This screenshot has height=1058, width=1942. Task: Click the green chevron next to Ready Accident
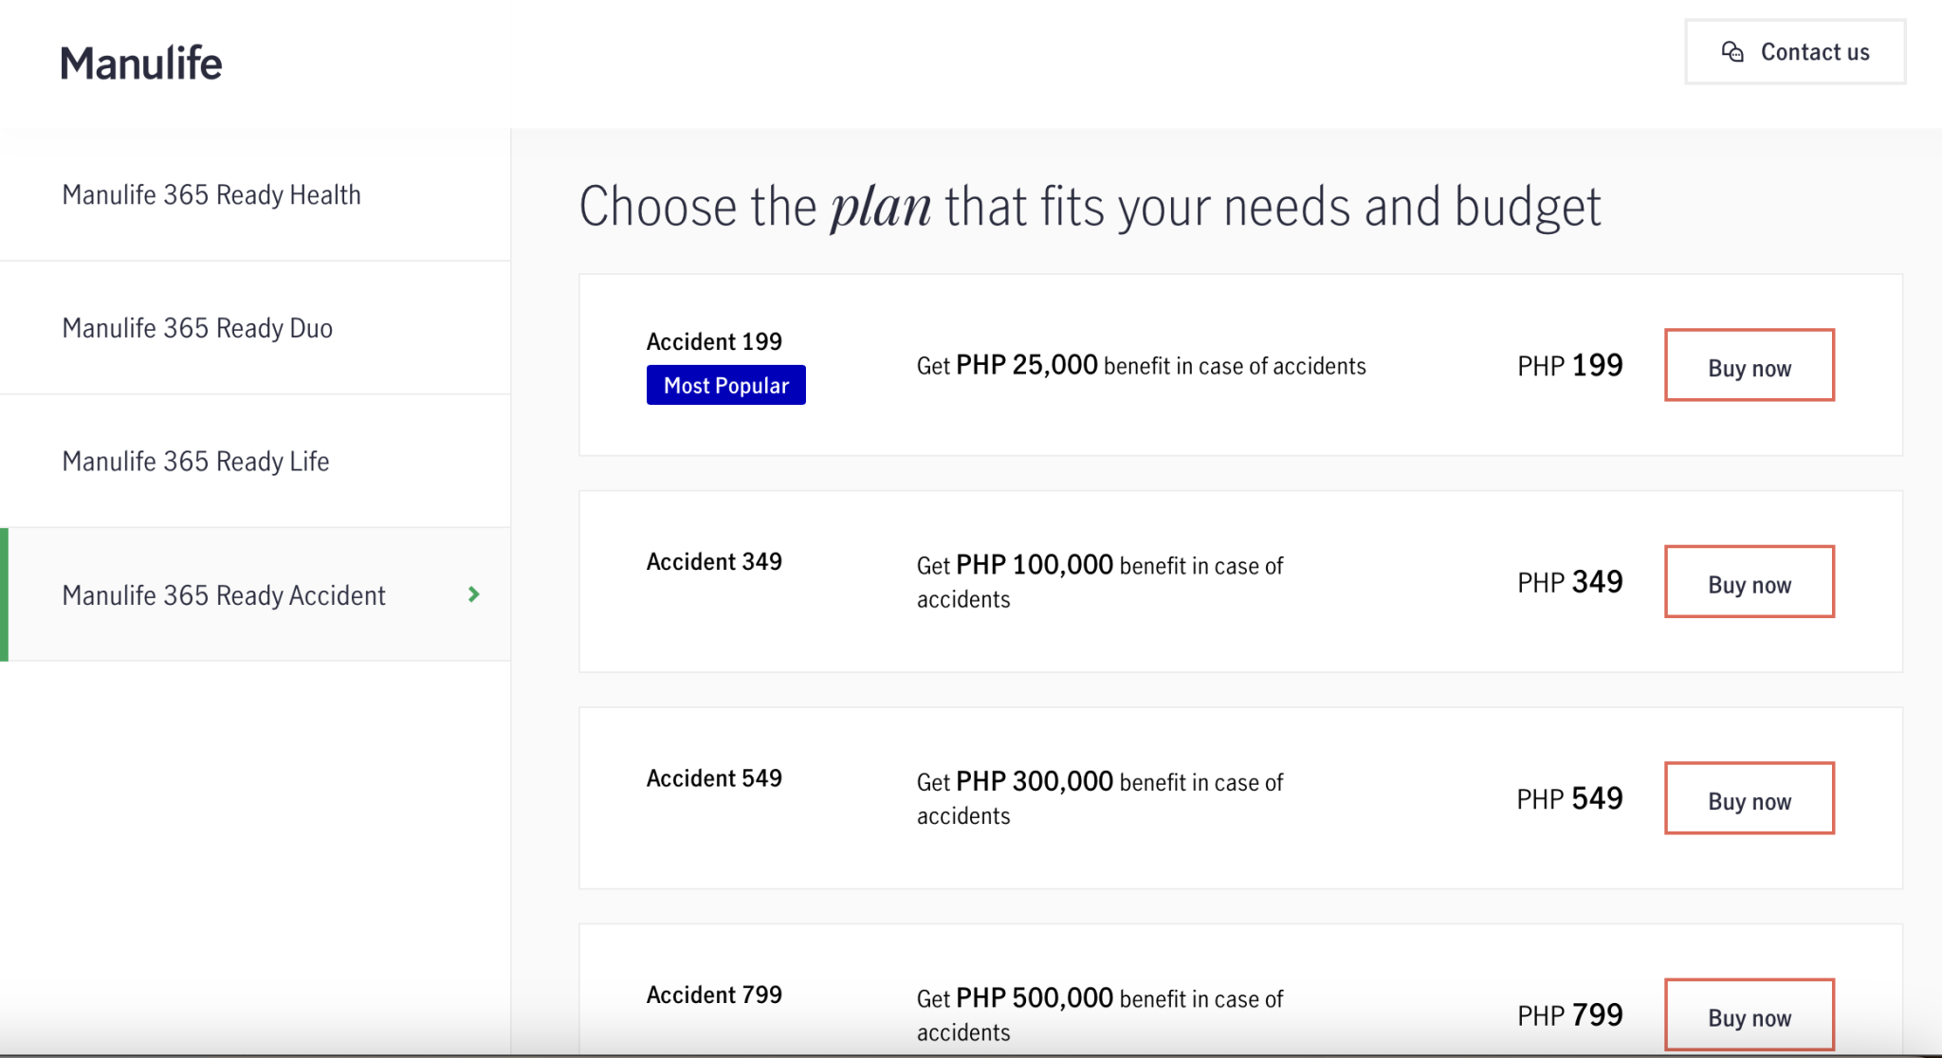(472, 595)
